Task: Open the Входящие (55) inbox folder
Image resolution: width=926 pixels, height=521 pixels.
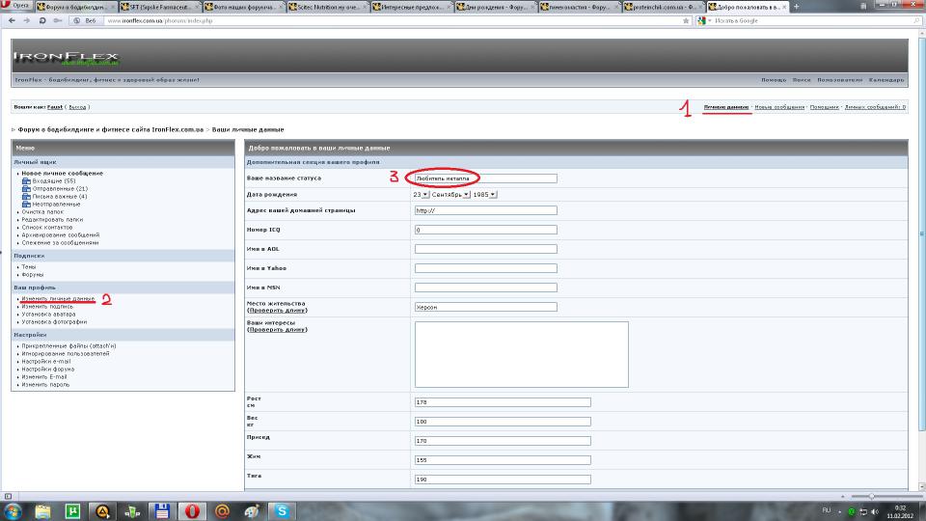Action: pyautogui.click(x=53, y=180)
